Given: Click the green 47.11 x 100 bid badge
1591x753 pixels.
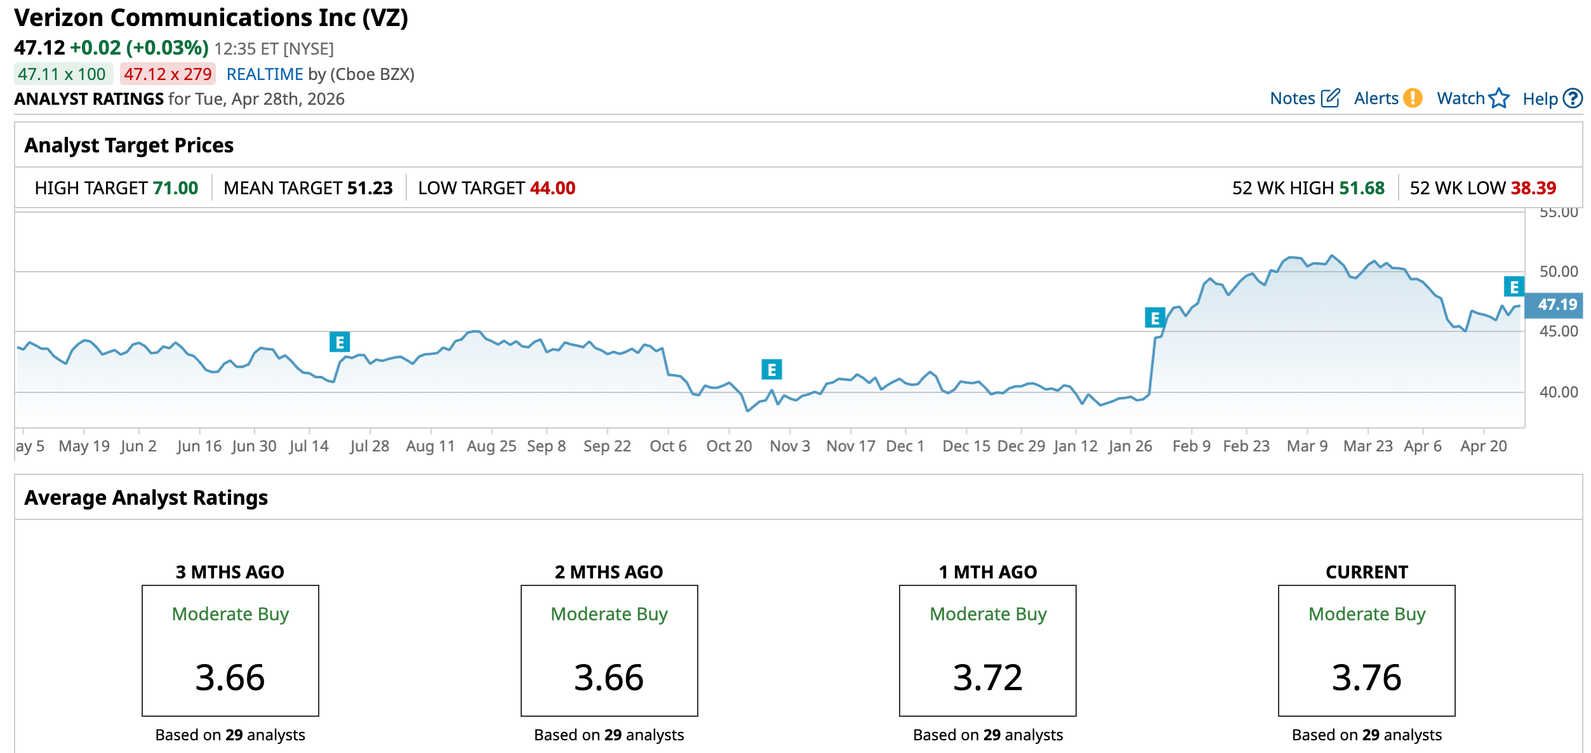Looking at the screenshot, I should (62, 74).
